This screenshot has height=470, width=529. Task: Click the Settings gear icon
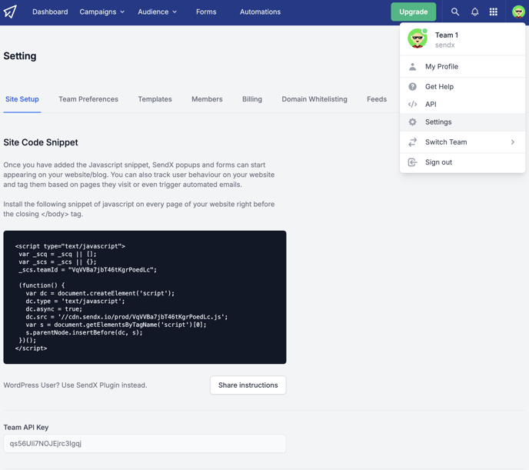pos(412,122)
